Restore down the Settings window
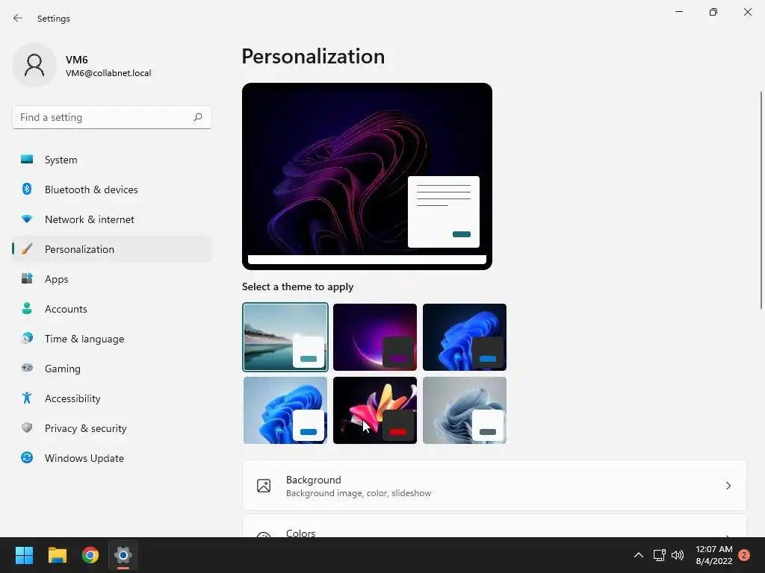 (x=713, y=12)
